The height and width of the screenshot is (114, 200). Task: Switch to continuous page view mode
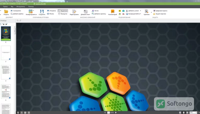(21, 112)
